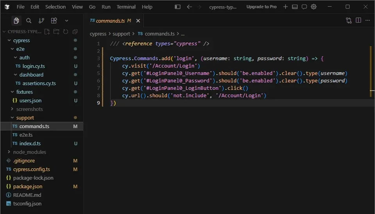375x214 pixels.
Task: Collapse the CYPRESS-TYPE project root
Action: tap(4, 32)
